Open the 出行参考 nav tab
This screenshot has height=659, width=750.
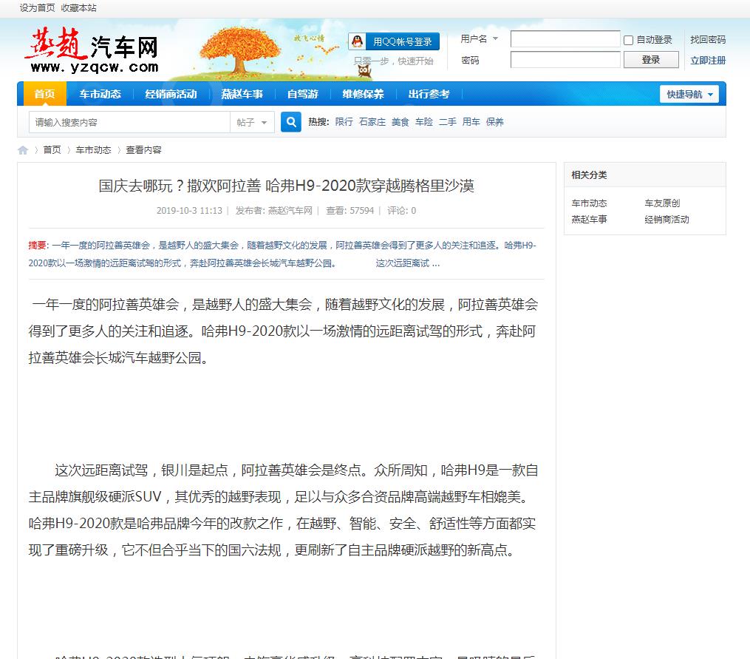pos(429,94)
